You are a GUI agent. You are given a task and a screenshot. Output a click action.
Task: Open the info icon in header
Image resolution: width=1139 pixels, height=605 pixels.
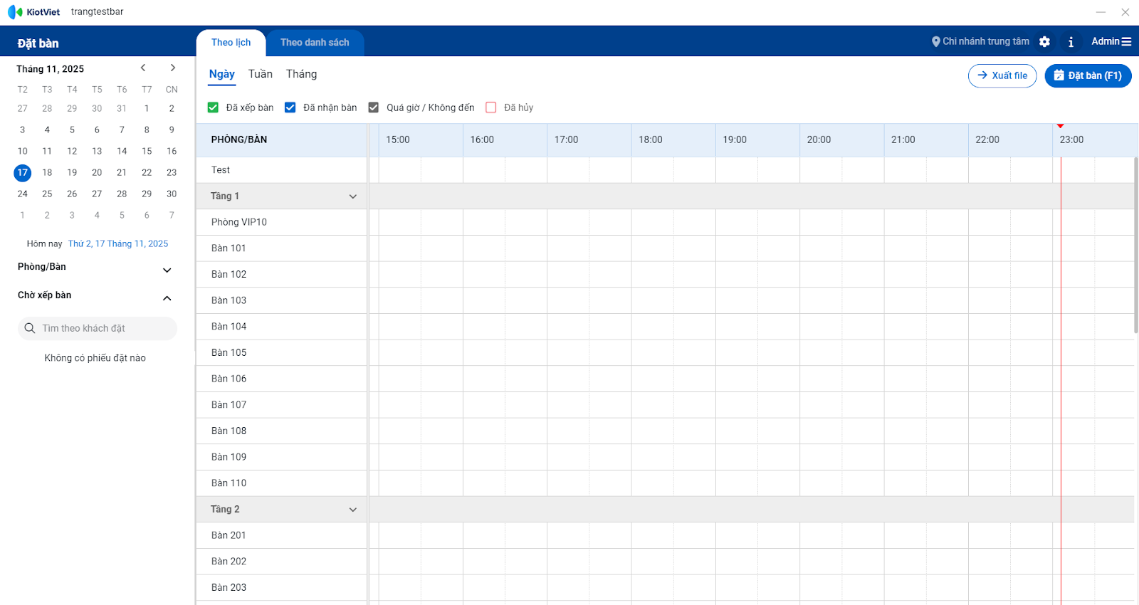tap(1071, 42)
